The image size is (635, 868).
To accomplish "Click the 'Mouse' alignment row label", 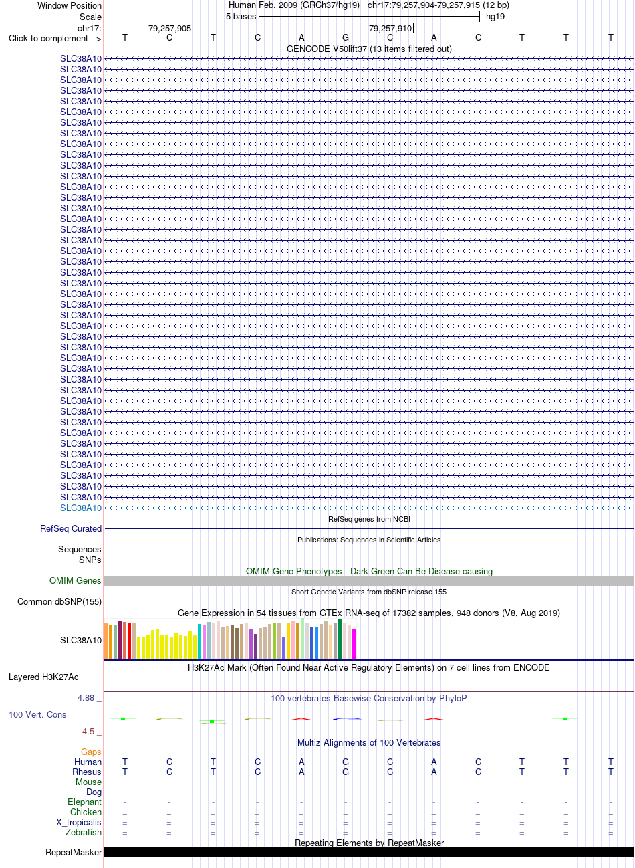I will (x=89, y=782).
